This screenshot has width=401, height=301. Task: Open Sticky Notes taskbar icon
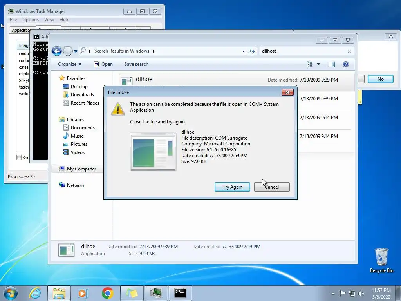click(132, 293)
